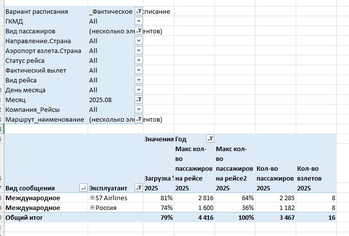Click the Месяц filter funnel icon
Image resolution: width=349 pixels, height=236 pixels.
tap(139, 100)
